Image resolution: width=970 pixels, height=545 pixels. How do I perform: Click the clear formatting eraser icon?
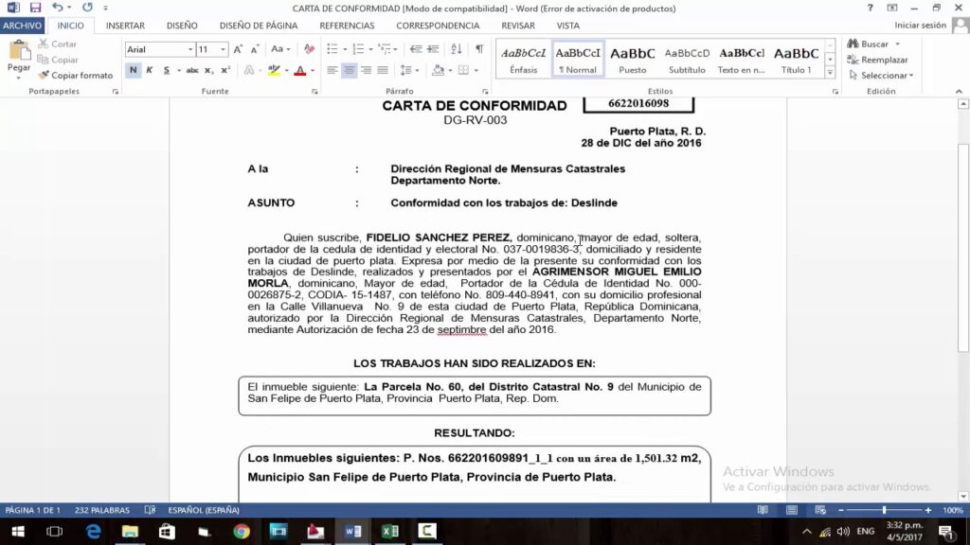click(309, 49)
